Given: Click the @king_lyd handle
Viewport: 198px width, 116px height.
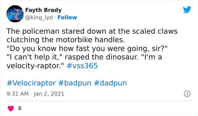Looking at the screenshot, I should click(x=40, y=17).
